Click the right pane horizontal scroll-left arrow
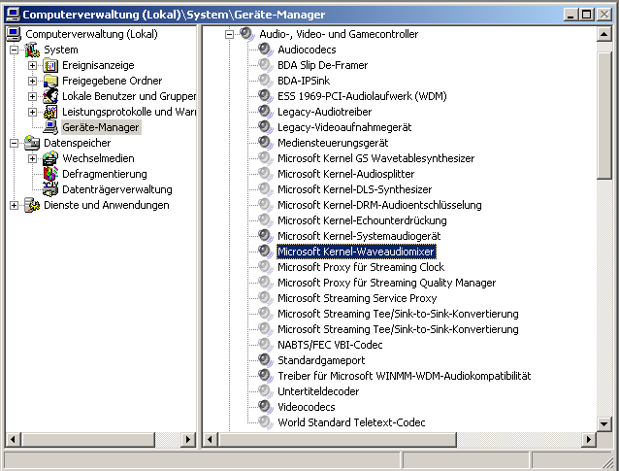 [x=211, y=439]
